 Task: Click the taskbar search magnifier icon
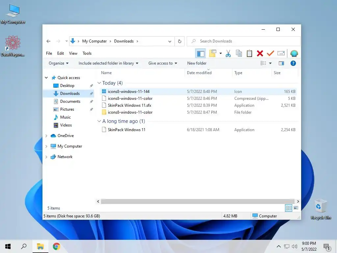click(24, 246)
